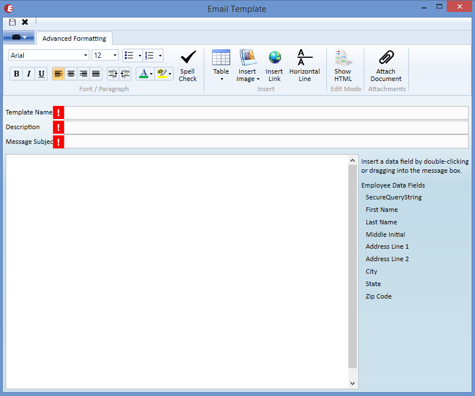This screenshot has width=475, height=396.
Task: Click Show HTML edit mode
Action: point(343,66)
